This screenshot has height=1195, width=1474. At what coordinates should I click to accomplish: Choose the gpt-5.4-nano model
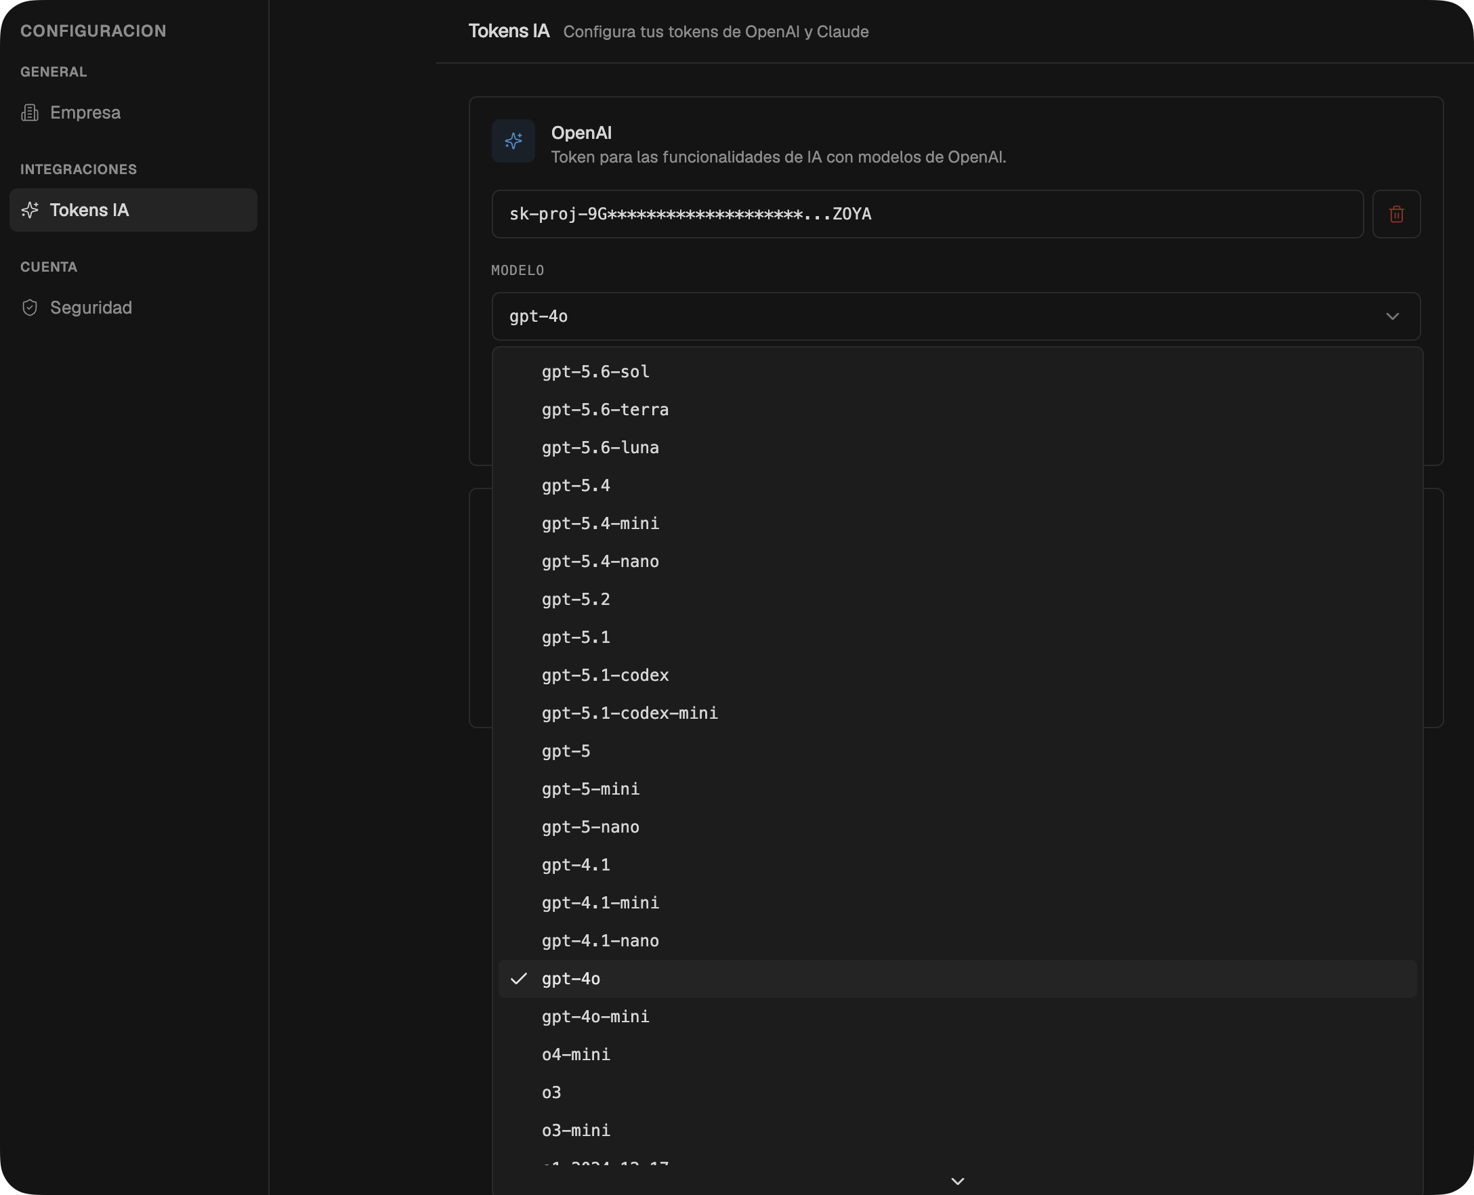pyautogui.click(x=957, y=561)
